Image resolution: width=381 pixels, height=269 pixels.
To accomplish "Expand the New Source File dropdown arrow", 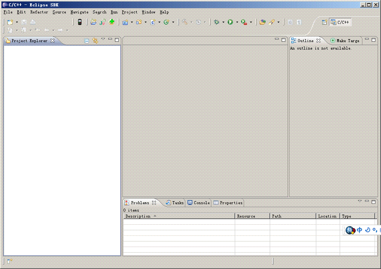I will (x=159, y=22).
